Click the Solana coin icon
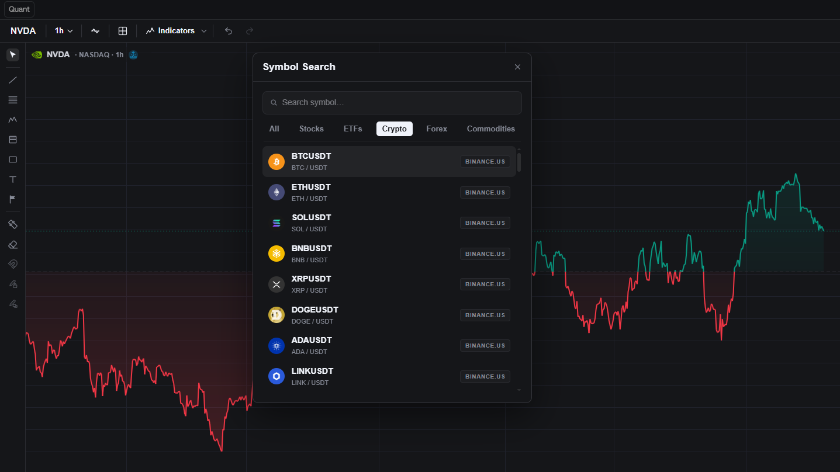 [x=276, y=223]
